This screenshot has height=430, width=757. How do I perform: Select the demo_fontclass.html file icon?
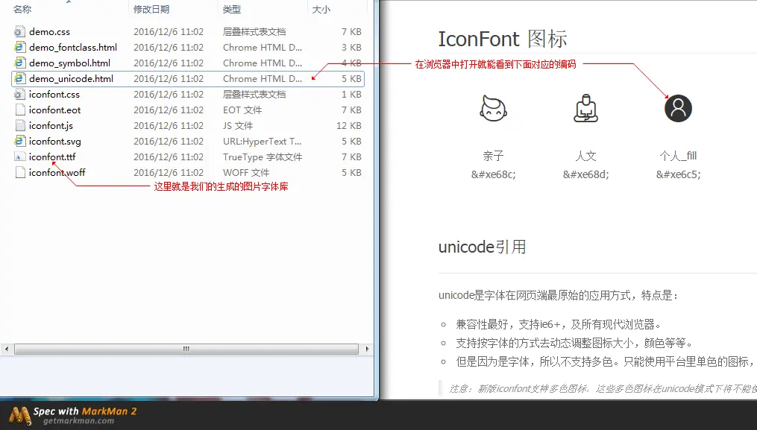point(19,47)
